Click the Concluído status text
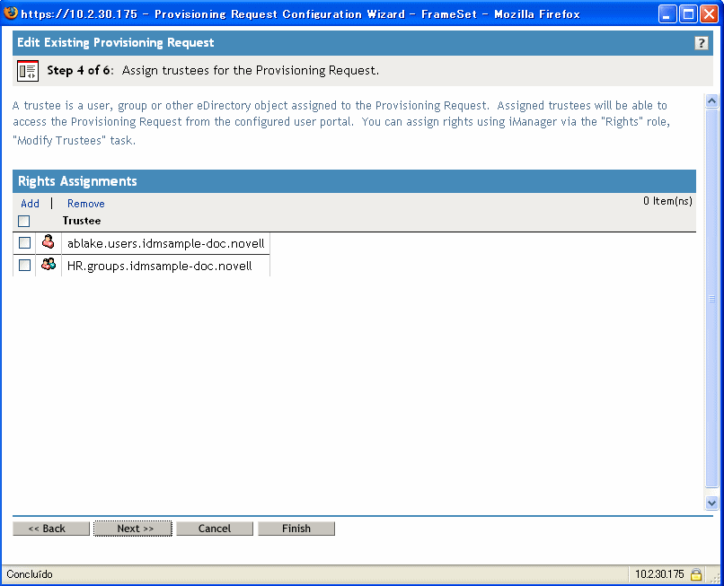724x586 pixels. point(30,574)
